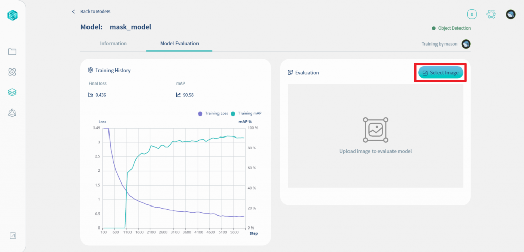
Task: Click the app logo in the sidebar
Action: 12,15
